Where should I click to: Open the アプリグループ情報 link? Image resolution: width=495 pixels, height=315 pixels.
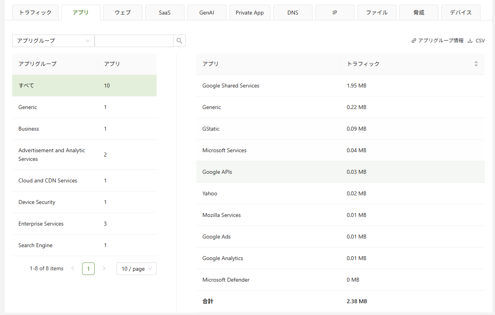[x=437, y=41]
